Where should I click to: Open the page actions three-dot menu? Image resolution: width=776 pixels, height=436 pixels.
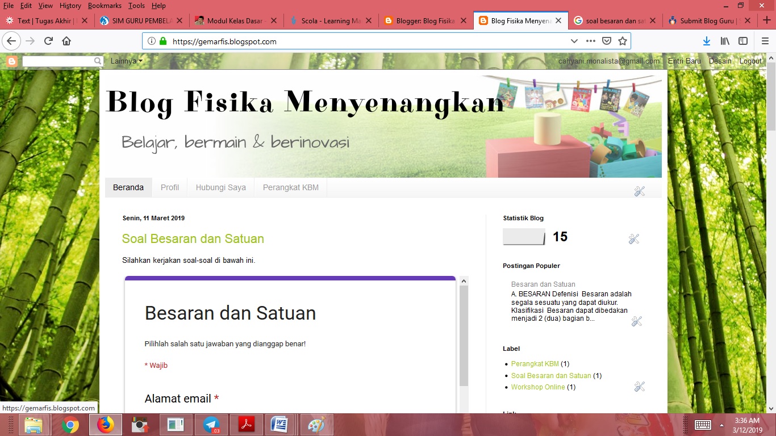click(591, 41)
